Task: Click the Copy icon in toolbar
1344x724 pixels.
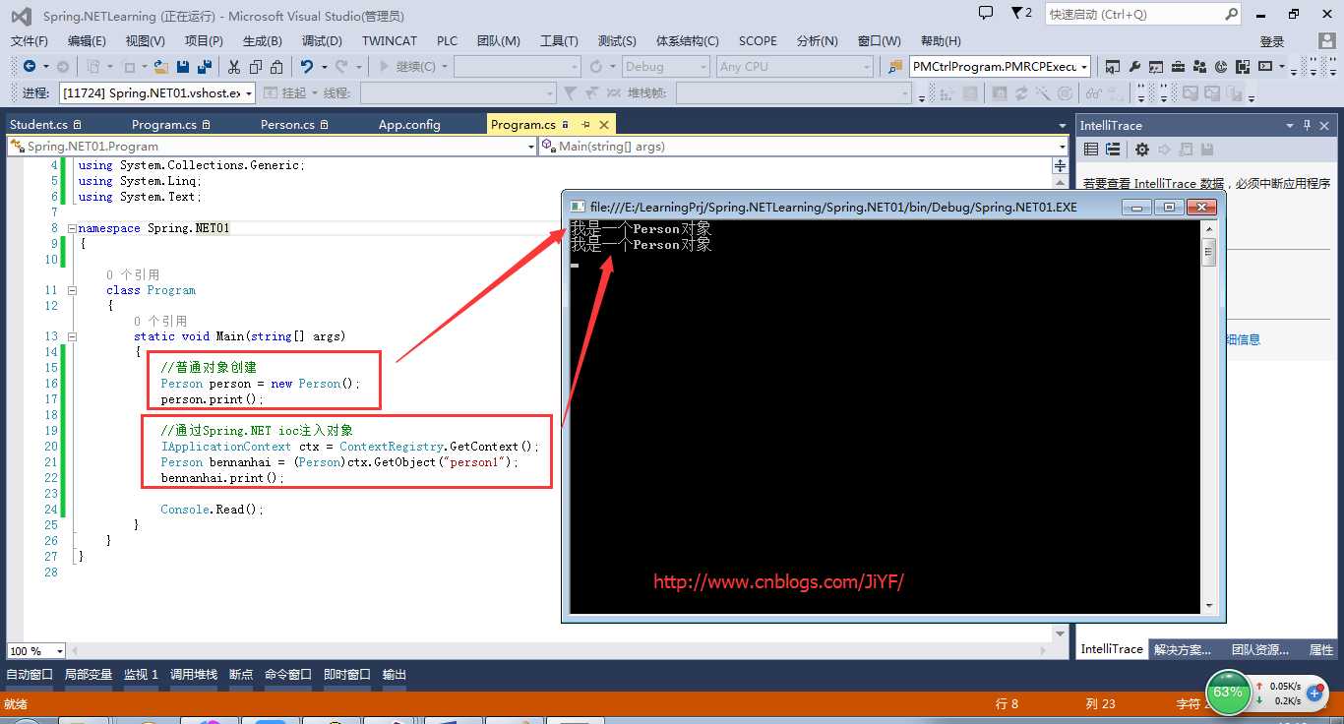Action: [256, 66]
